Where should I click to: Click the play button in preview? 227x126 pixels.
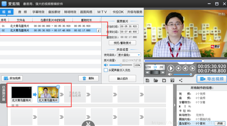pyautogui.click(x=171, y=68)
